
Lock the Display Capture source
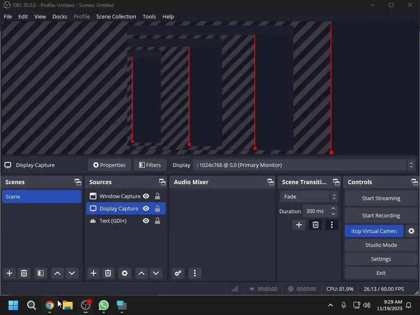[157, 208]
